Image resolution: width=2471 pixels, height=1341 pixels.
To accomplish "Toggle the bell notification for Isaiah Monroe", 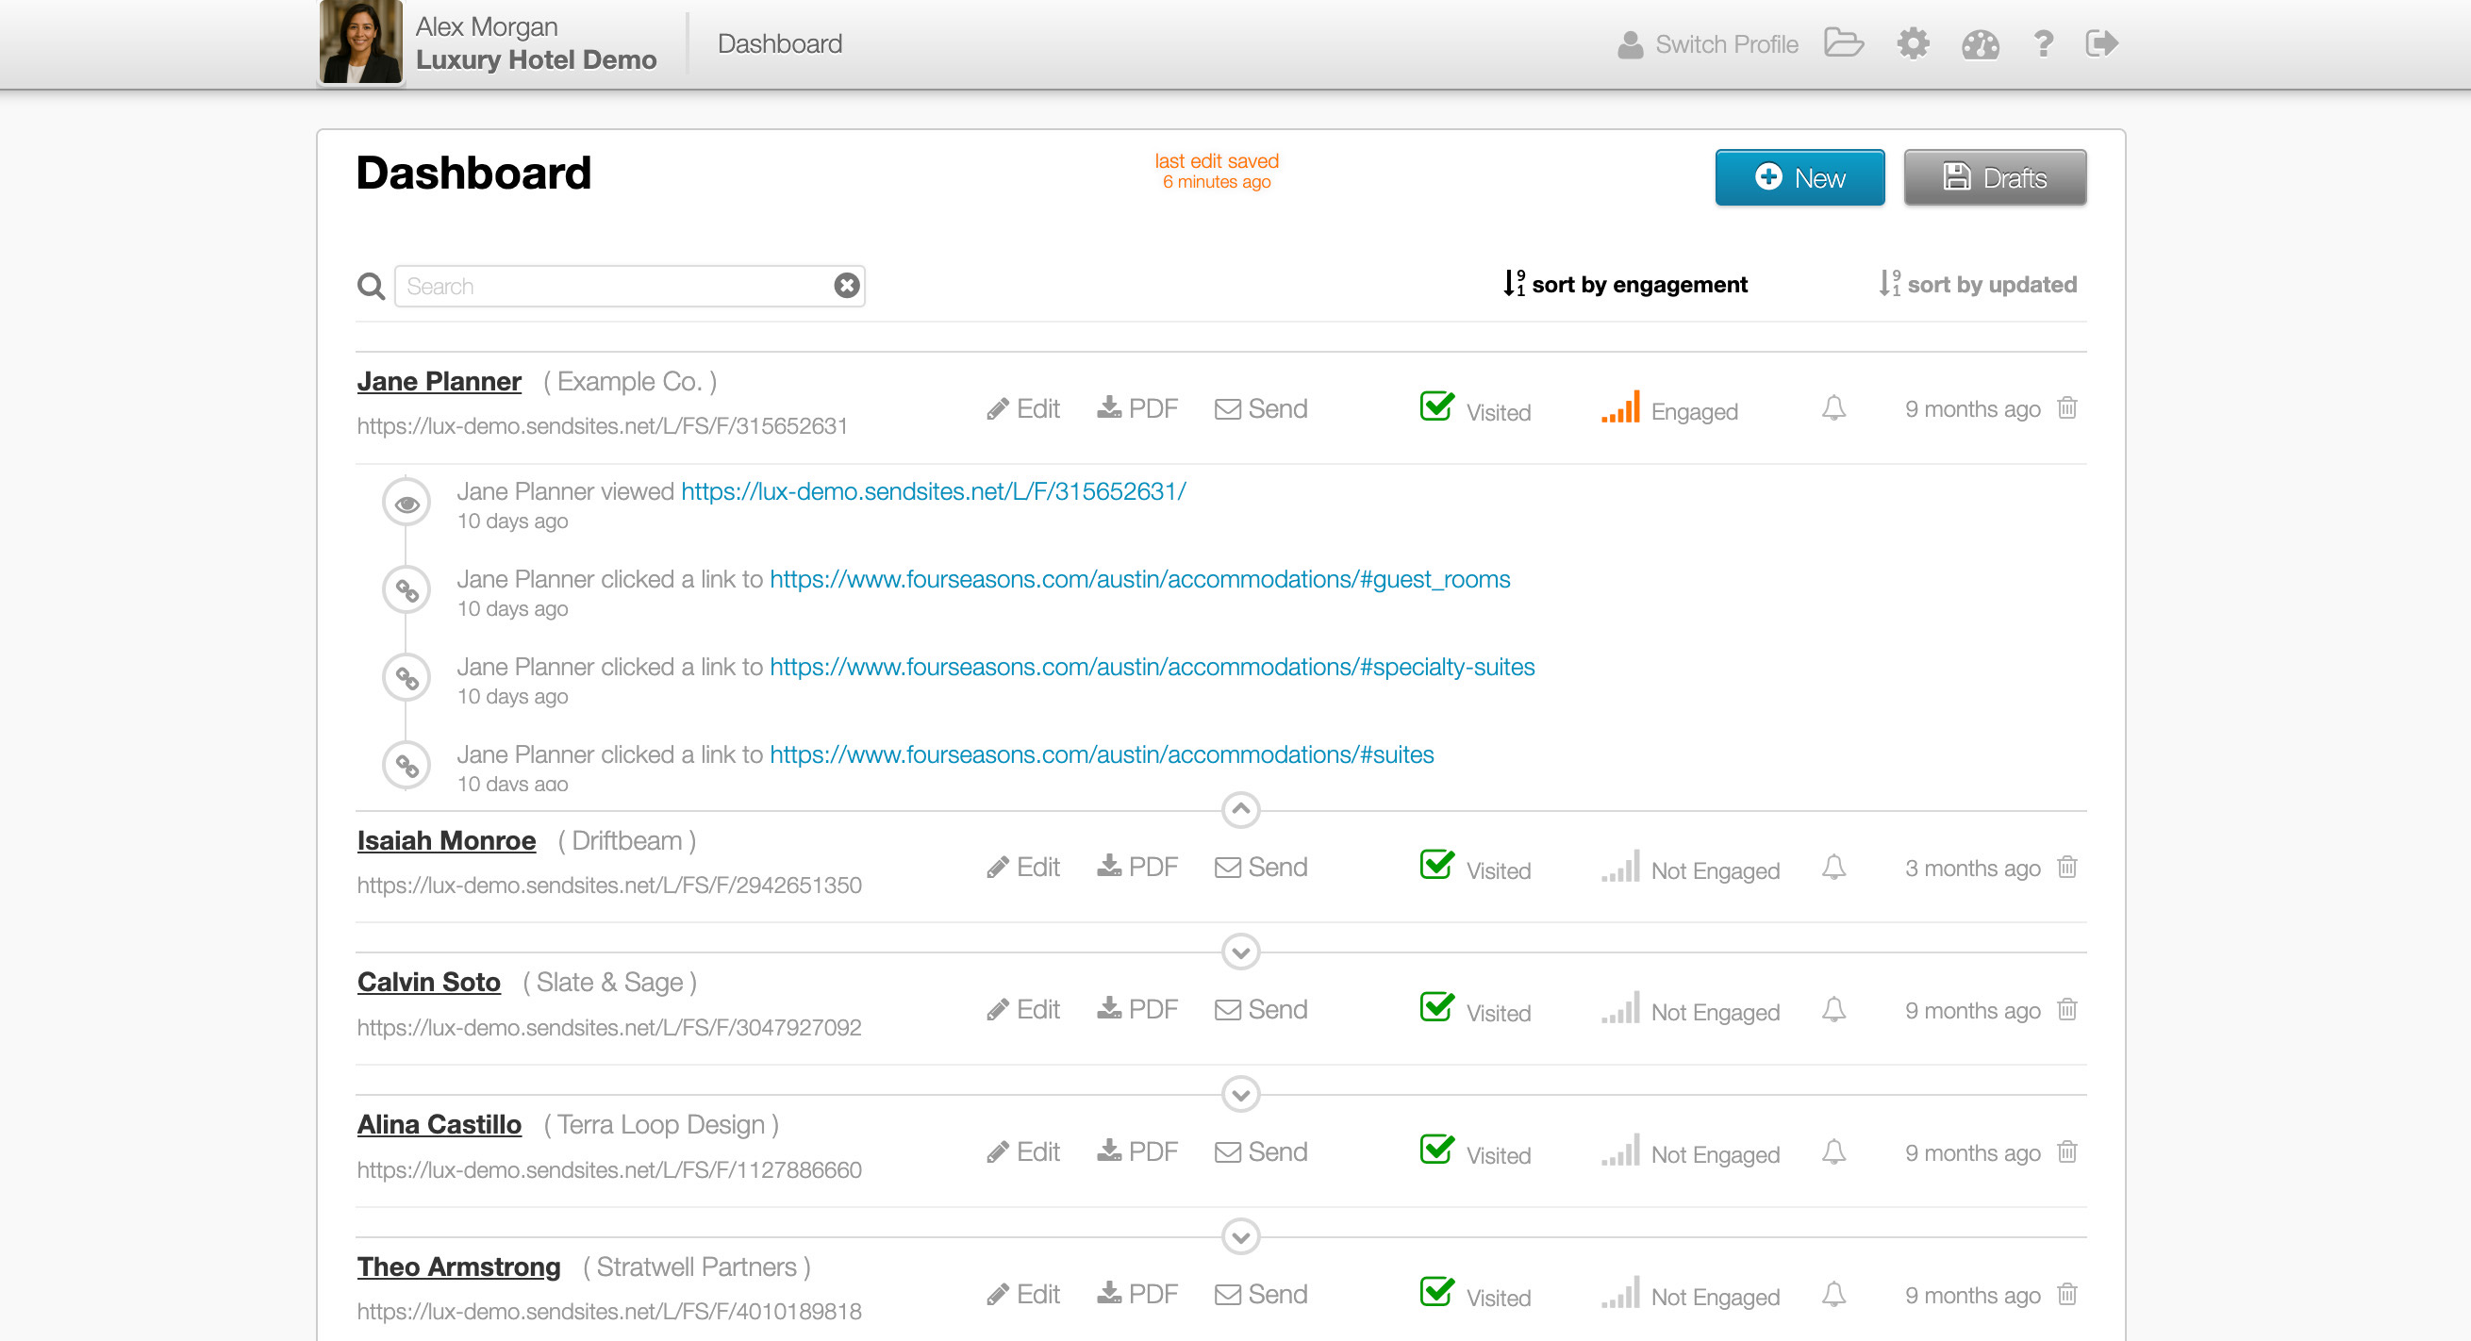I will (x=1833, y=867).
